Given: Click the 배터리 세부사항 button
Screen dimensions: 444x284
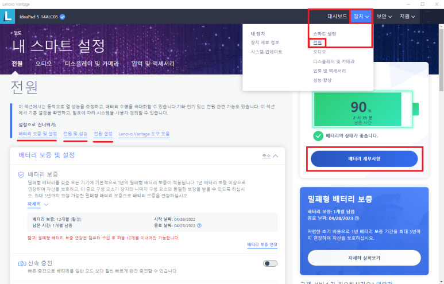Looking at the screenshot, I should click(364, 159).
